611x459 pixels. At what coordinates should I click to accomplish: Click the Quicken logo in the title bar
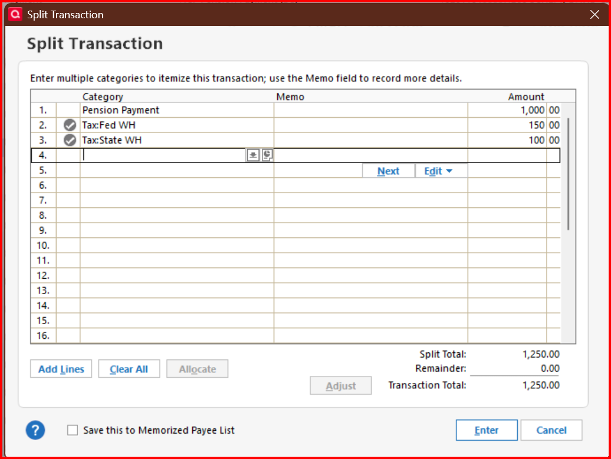15,14
